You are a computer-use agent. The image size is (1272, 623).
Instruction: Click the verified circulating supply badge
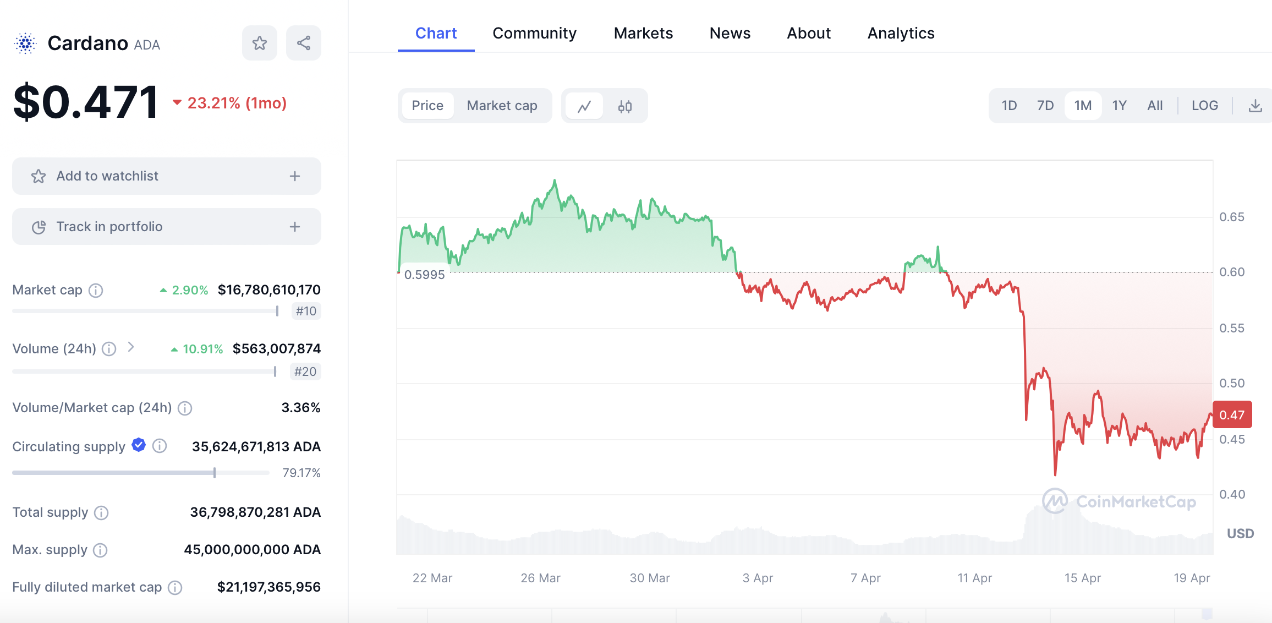139,445
